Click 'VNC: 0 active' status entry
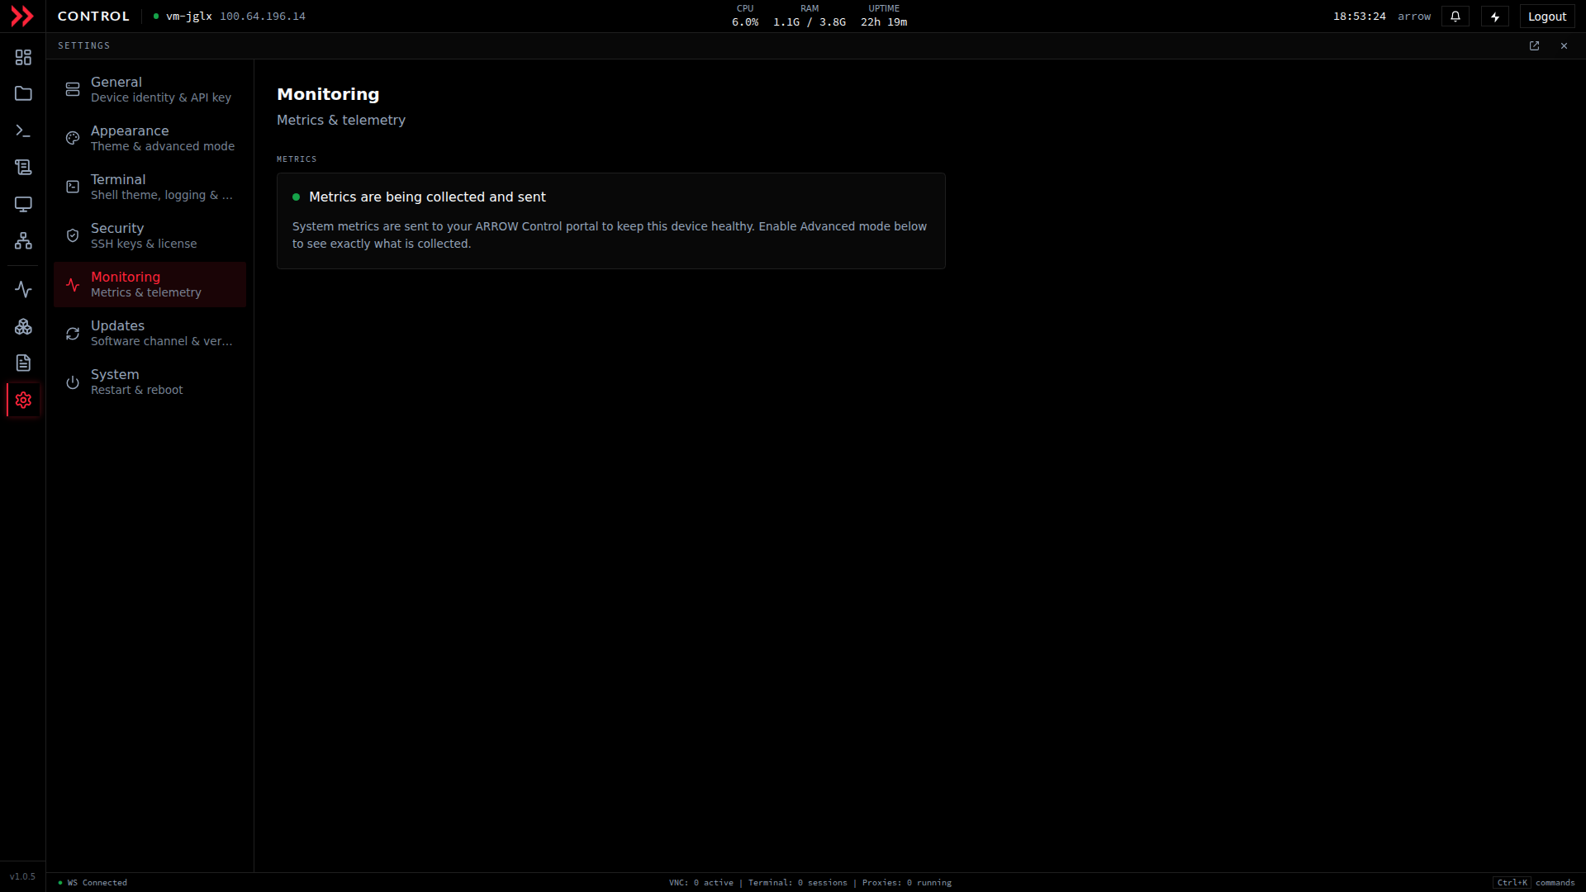 coord(700,882)
